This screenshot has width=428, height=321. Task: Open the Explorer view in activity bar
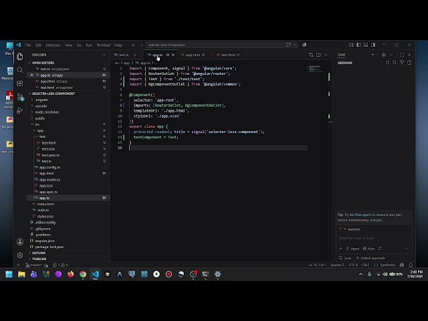tap(20, 56)
